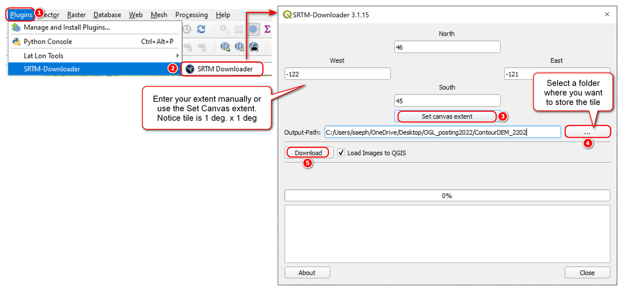The image size is (623, 291).
Task: Click the Lat Lon Tools globe copy icon
Action: (x=225, y=46)
